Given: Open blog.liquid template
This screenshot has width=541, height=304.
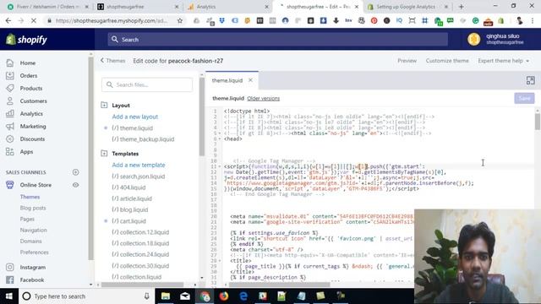Looking at the screenshot, I should (x=129, y=210).
